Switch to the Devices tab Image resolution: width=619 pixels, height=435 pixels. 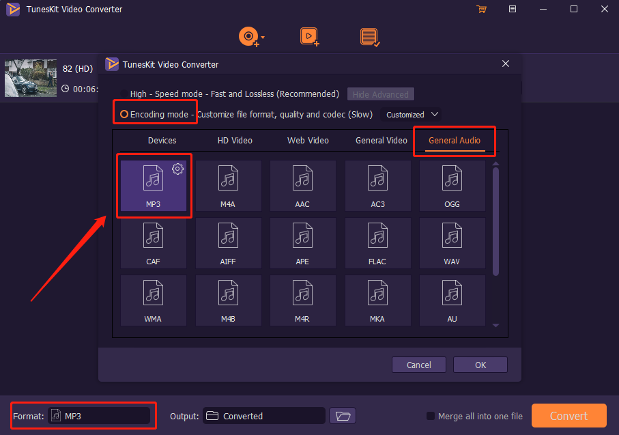pyautogui.click(x=162, y=140)
